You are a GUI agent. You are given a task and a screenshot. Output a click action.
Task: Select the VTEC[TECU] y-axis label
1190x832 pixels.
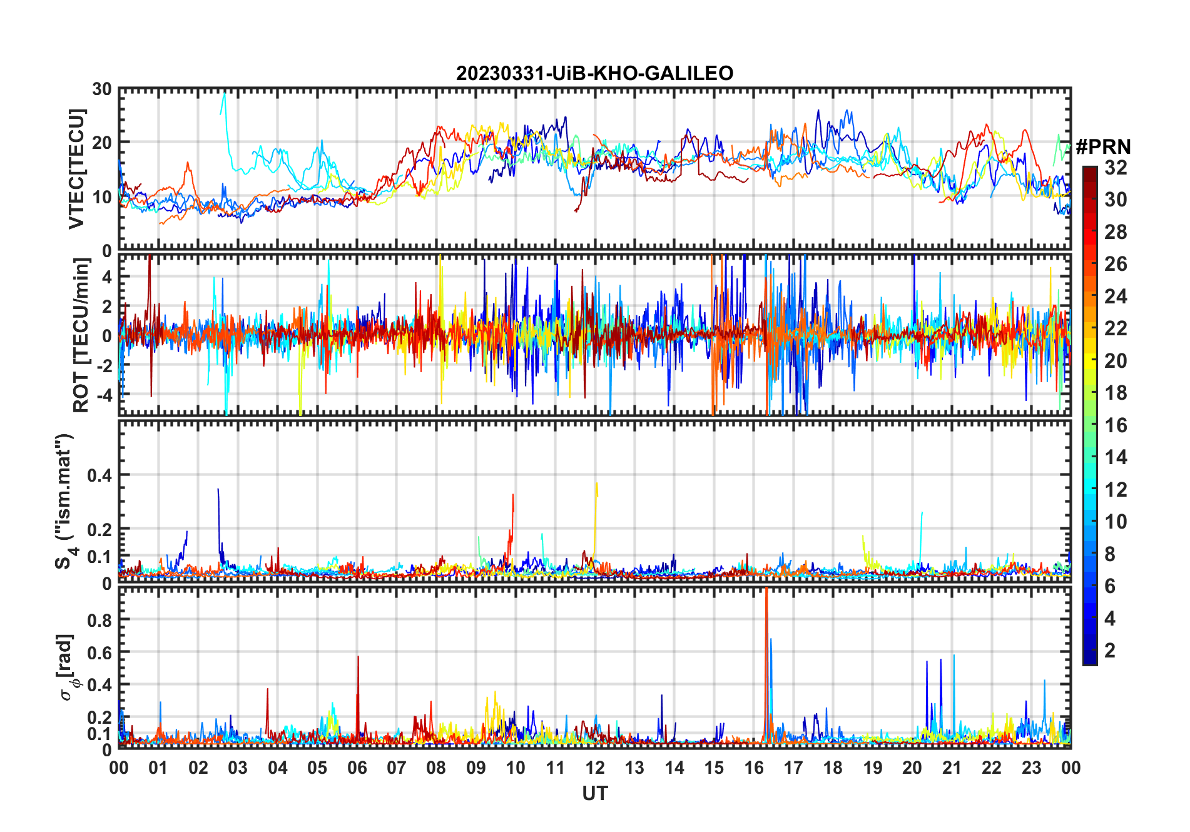(76, 169)
